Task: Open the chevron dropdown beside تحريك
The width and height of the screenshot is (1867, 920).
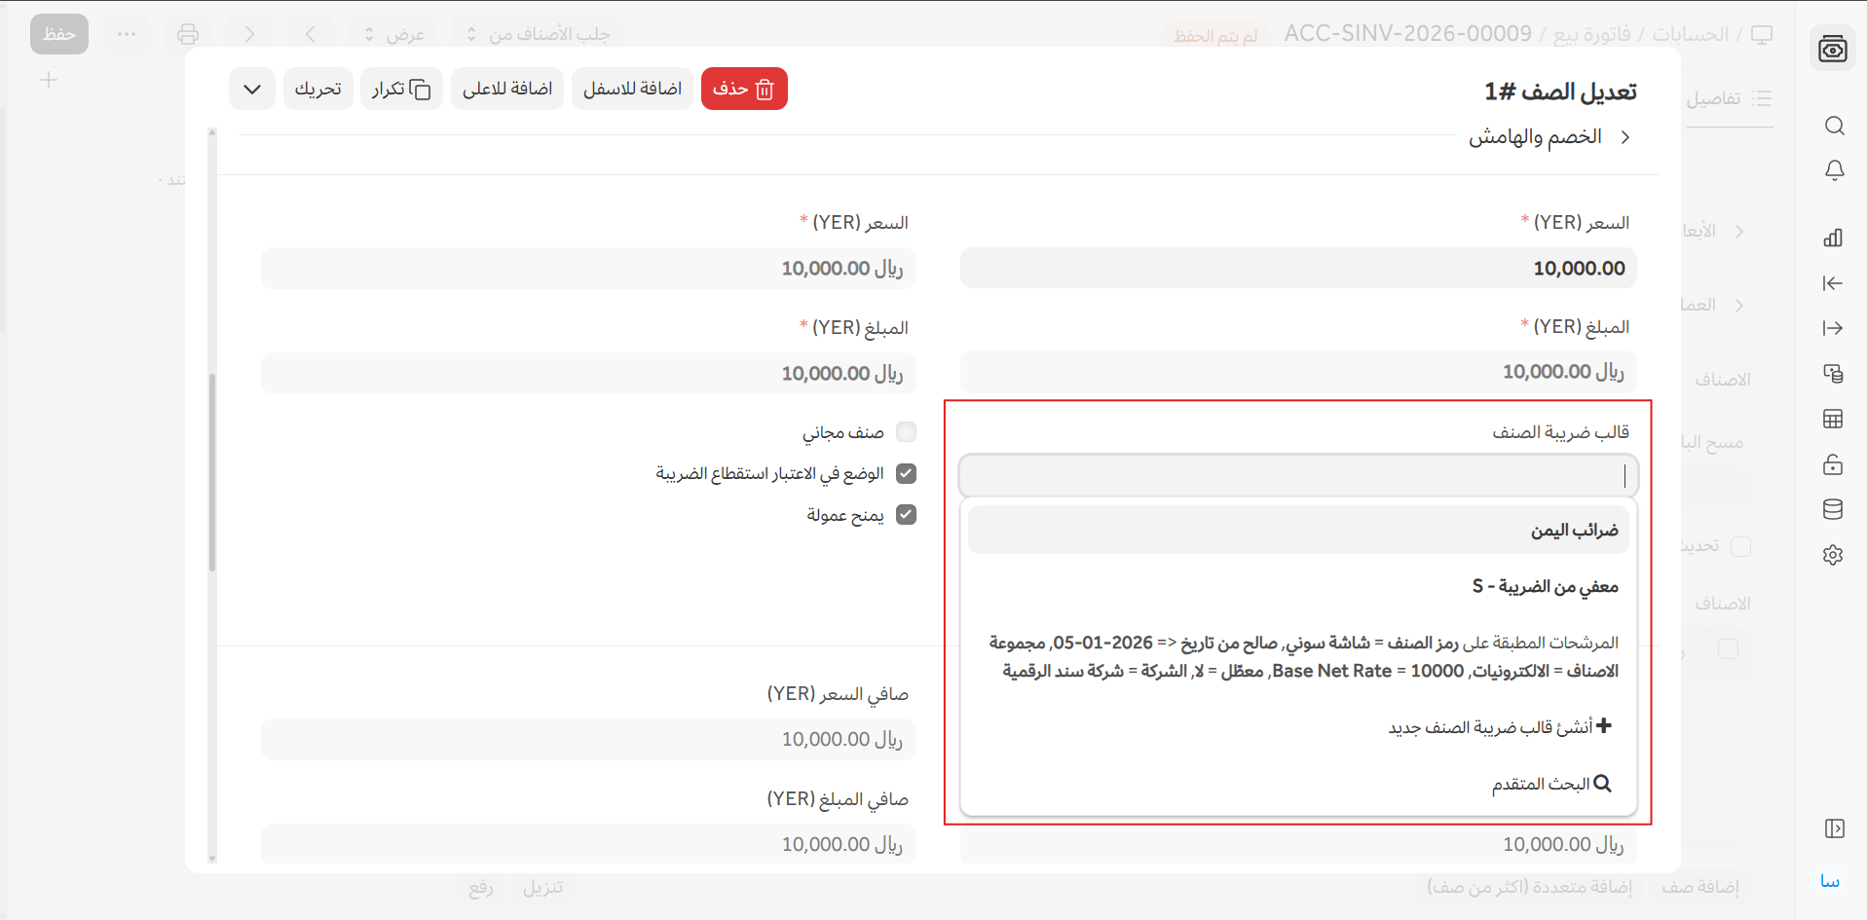Action: pyautogui.click(x=252, y=90)
